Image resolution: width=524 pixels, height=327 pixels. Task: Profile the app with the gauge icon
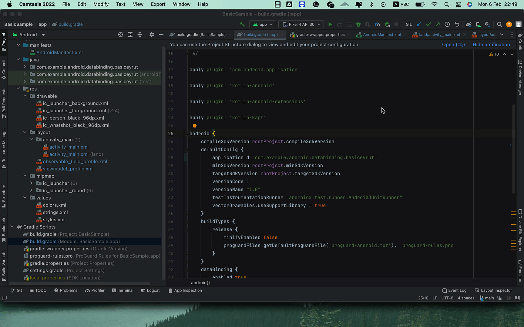coord(377,25)
